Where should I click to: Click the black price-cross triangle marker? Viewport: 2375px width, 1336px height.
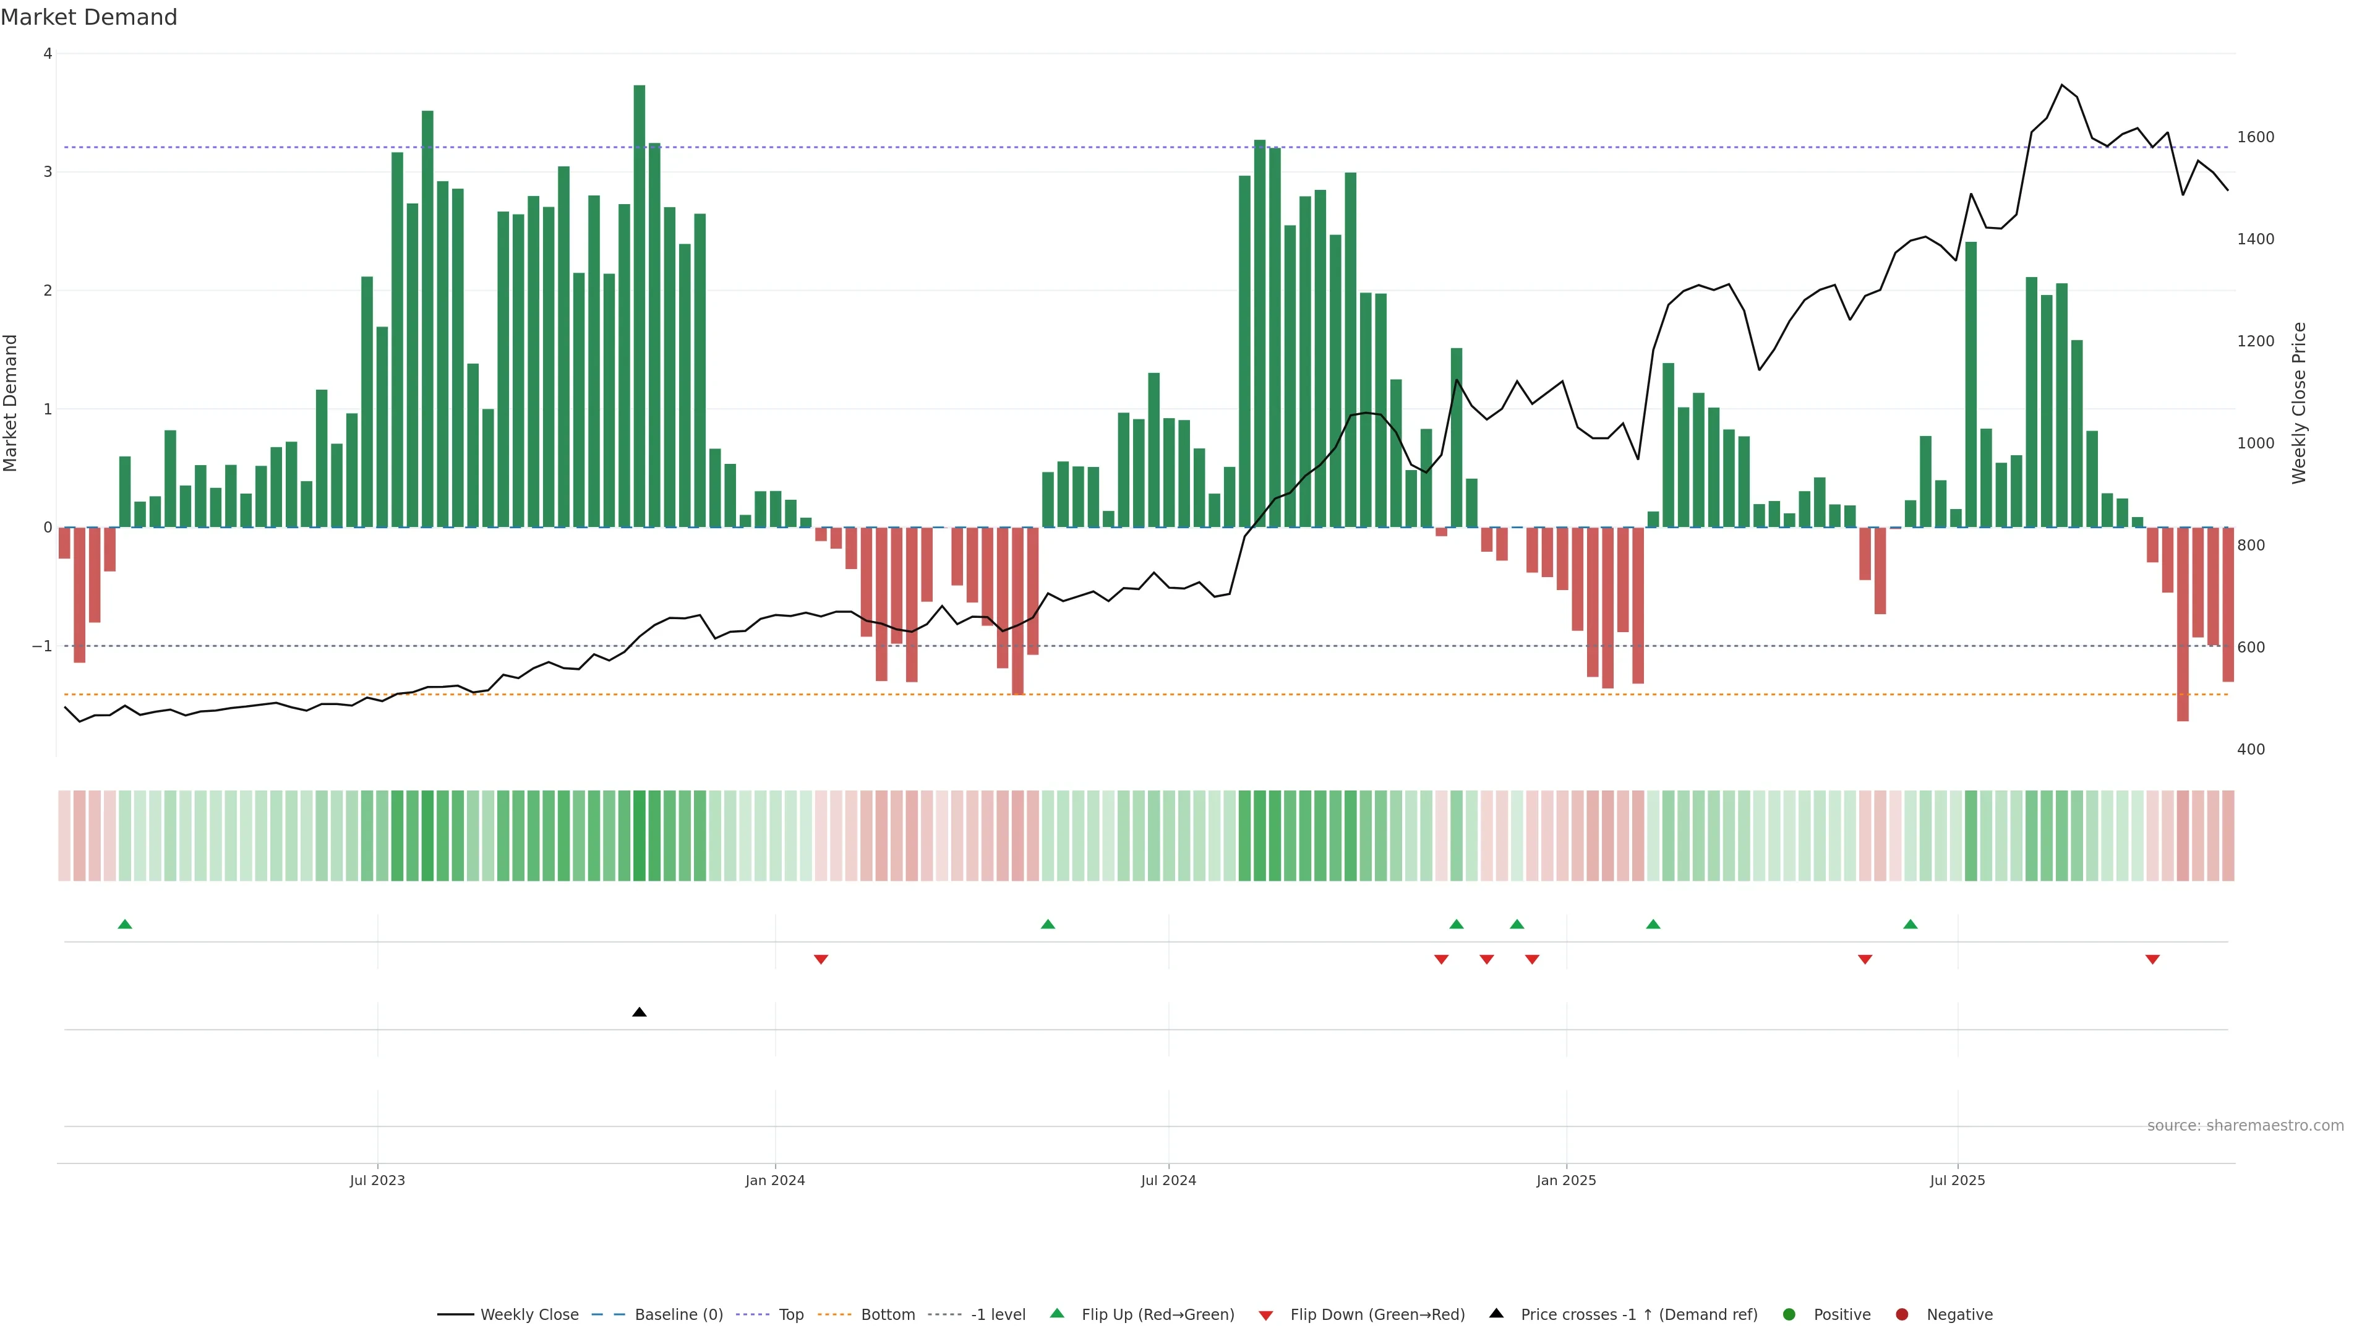(639, 1013)
